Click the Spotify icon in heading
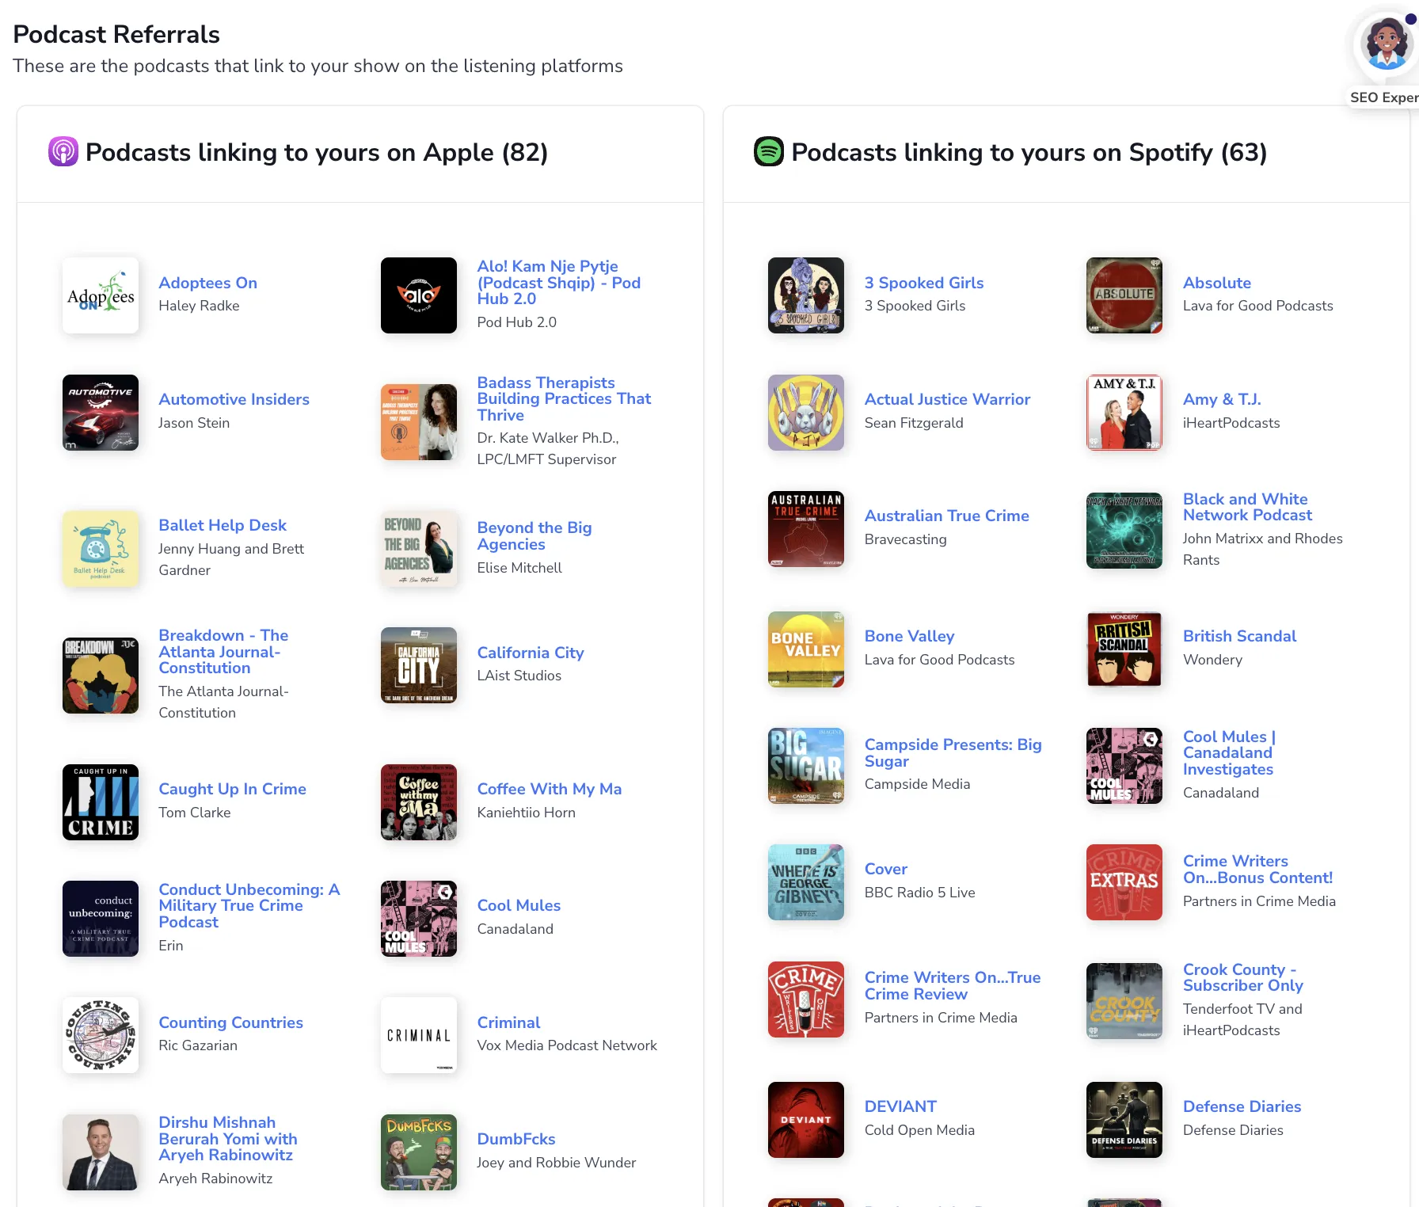The image size is (1419, 1207). pyautogui.click(x=769, y=151)
